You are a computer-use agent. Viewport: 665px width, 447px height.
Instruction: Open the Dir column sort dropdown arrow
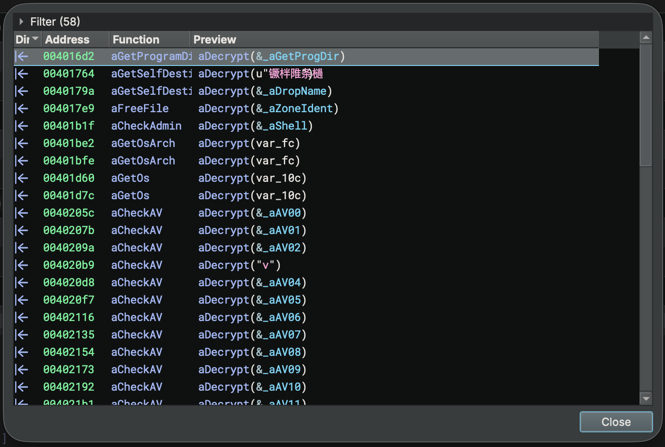(x=35, y=39)
